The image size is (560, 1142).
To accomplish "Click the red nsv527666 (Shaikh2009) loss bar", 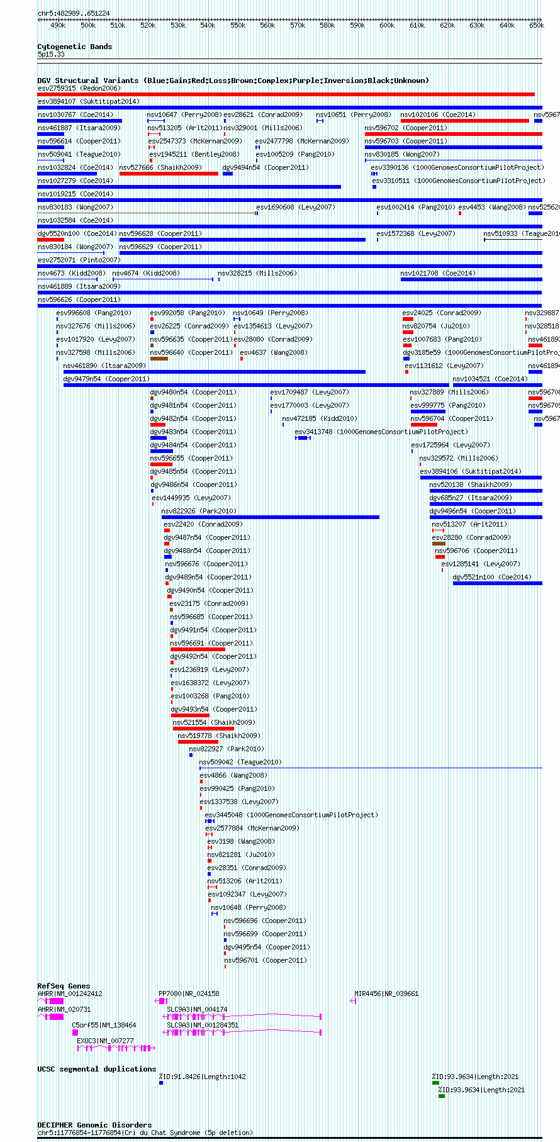I will [169, 174].
